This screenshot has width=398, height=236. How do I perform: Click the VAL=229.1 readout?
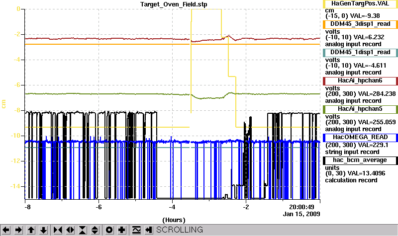coord(373,145)
